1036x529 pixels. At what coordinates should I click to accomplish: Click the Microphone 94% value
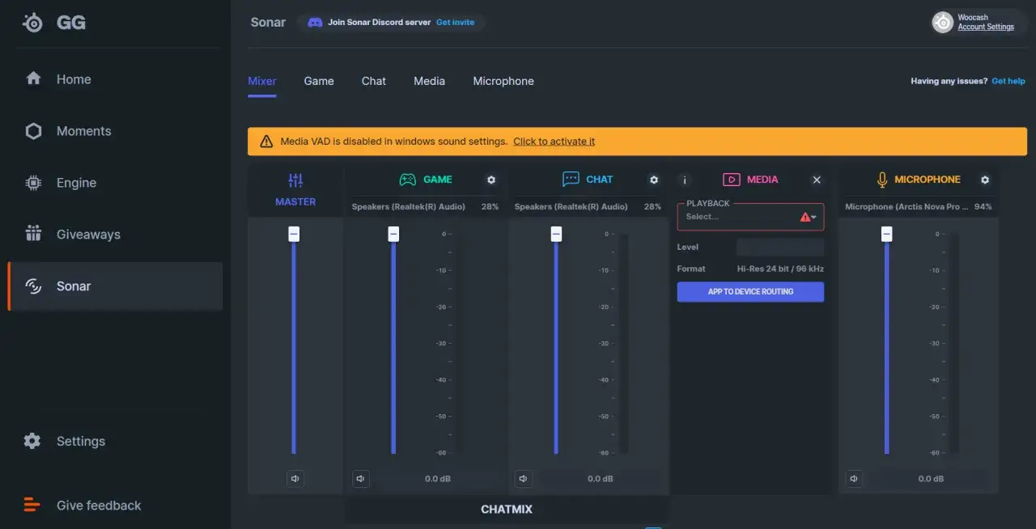click(983, 207)
